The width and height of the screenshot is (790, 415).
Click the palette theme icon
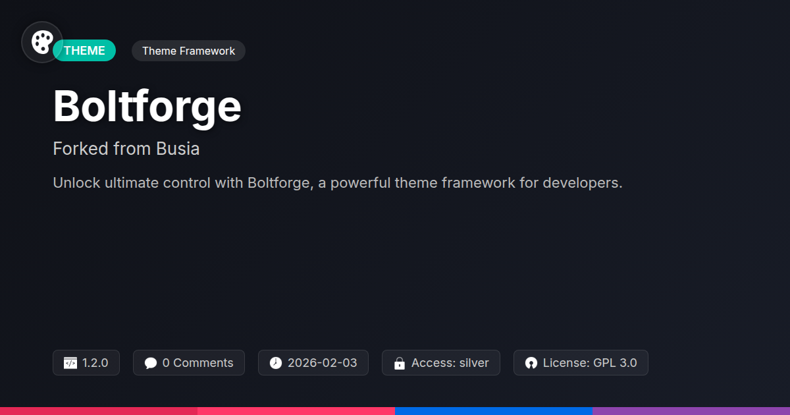pos(42,42)
